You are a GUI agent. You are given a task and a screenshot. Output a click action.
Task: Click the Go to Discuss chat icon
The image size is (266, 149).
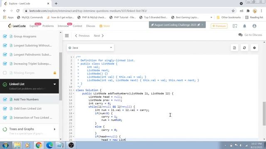(x=240, y=35)
